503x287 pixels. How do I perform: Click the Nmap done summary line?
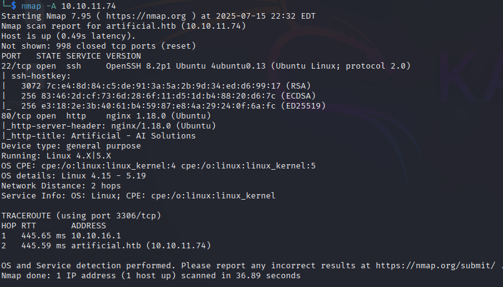(x=150, y=275)
